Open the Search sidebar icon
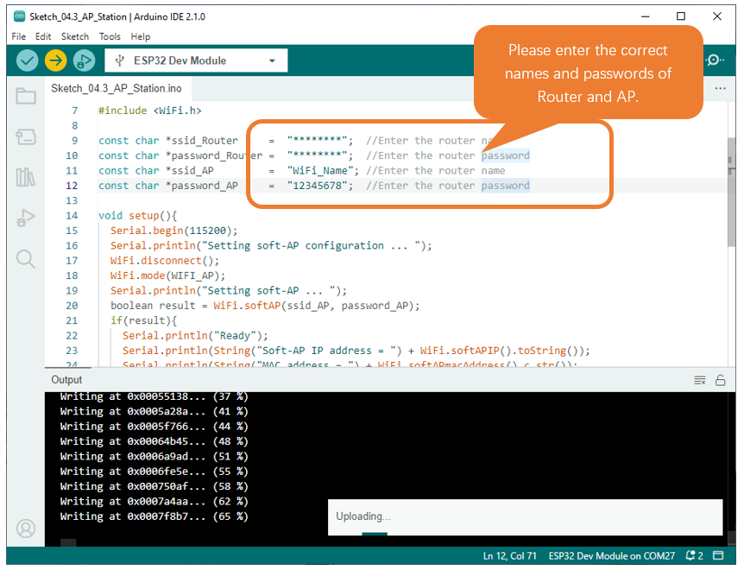The image size is (744, 570). click(26, 259)
